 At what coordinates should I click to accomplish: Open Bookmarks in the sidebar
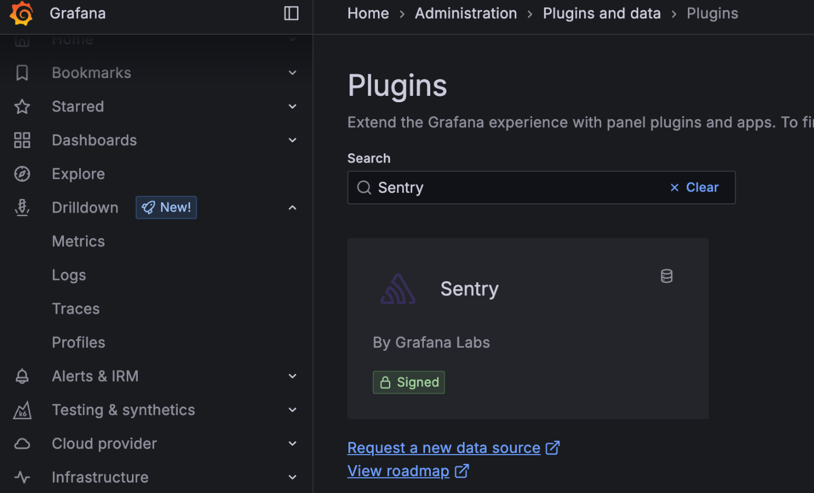[91, 73]
